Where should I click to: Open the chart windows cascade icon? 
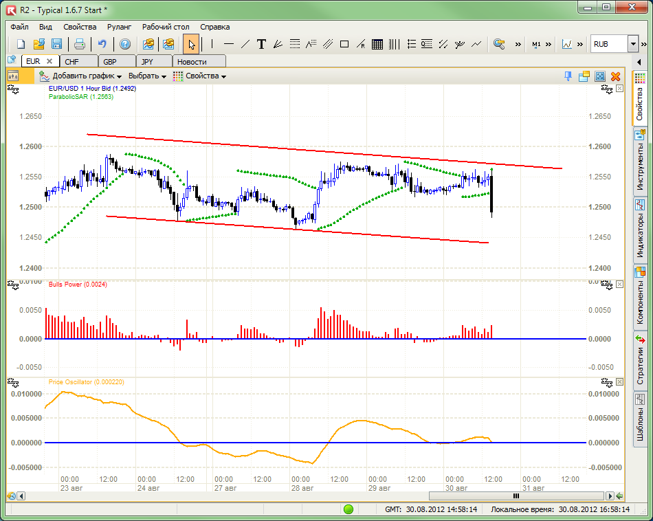(x=584, y=76)
